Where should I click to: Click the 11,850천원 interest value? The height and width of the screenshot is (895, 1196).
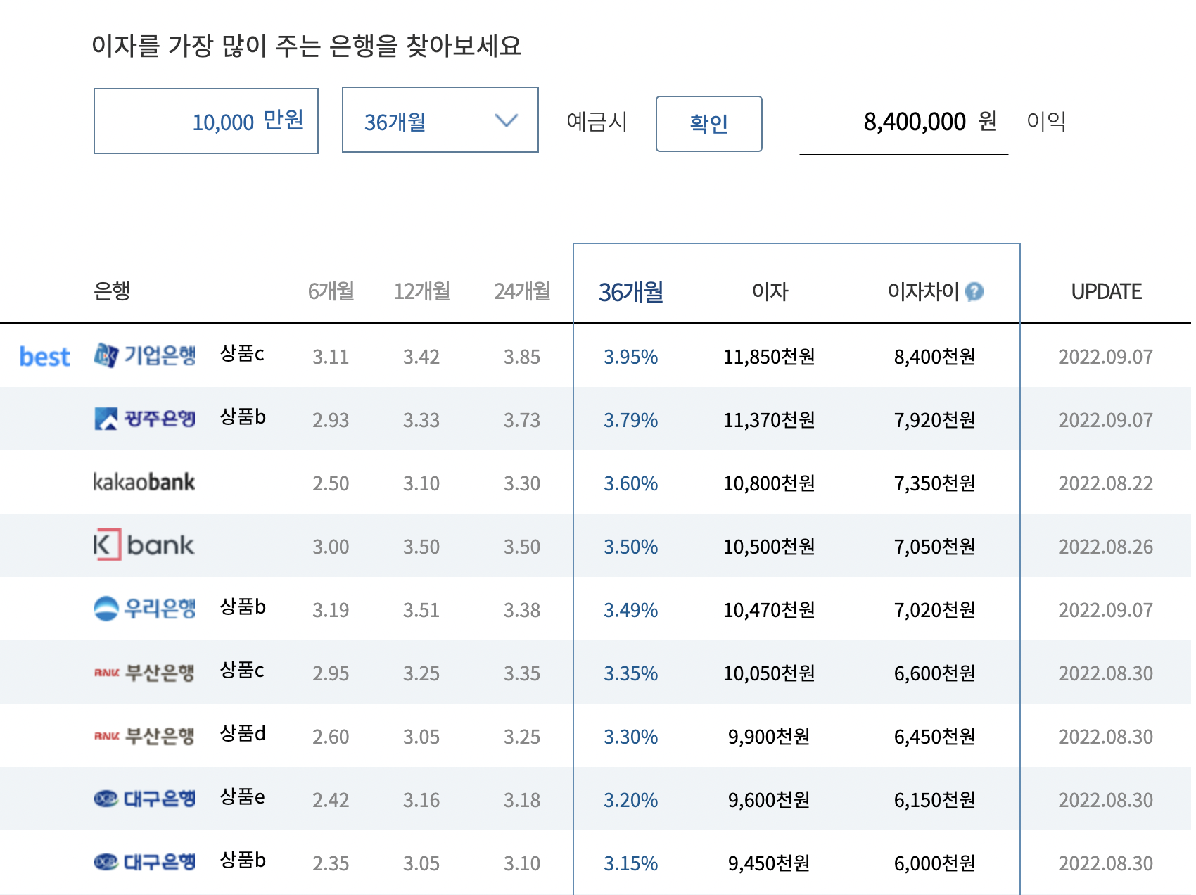point(769,357)
